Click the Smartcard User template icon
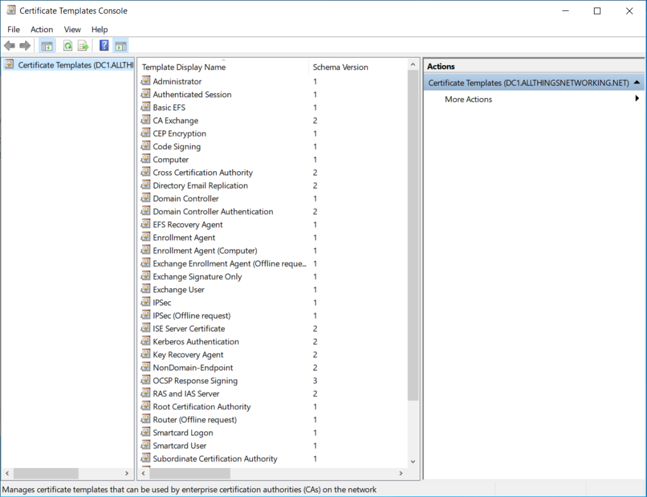Image resolution: width=647 pixels, height=497 pixels. [x=146, y=445]
